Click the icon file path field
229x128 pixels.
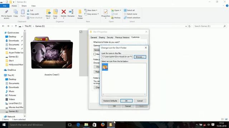117,57
